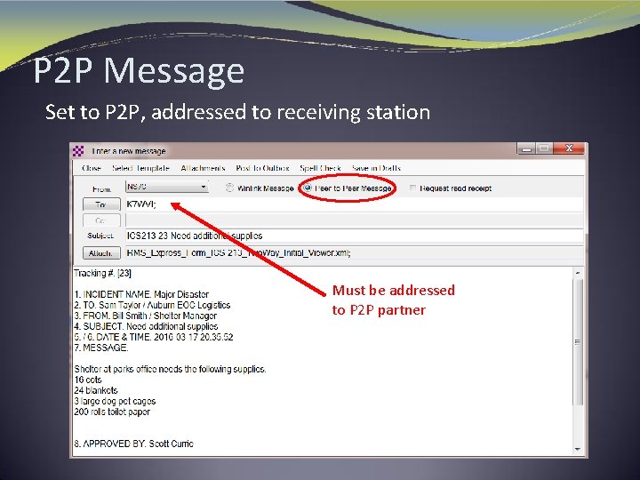Open the Close menu item
Image resolution: width=640 pixels, height=480 pixels.
point(92,168)
